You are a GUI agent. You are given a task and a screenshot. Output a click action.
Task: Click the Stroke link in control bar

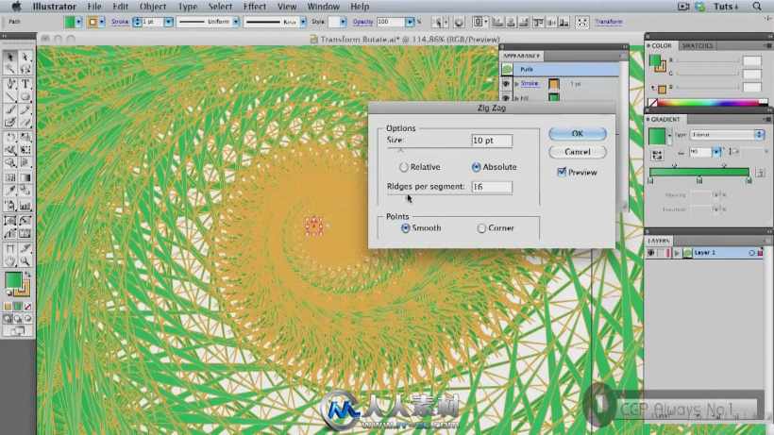pos(120,23)
